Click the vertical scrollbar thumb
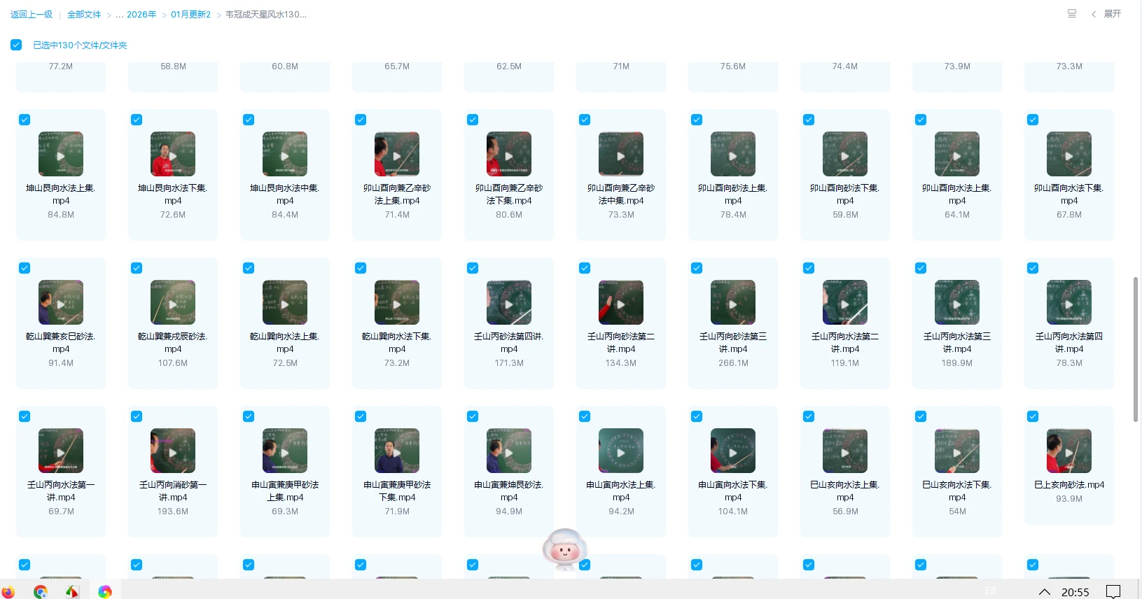 (1136, 349)
